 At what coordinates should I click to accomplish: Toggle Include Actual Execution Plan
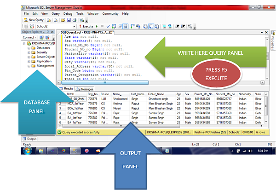click(132, 26)
